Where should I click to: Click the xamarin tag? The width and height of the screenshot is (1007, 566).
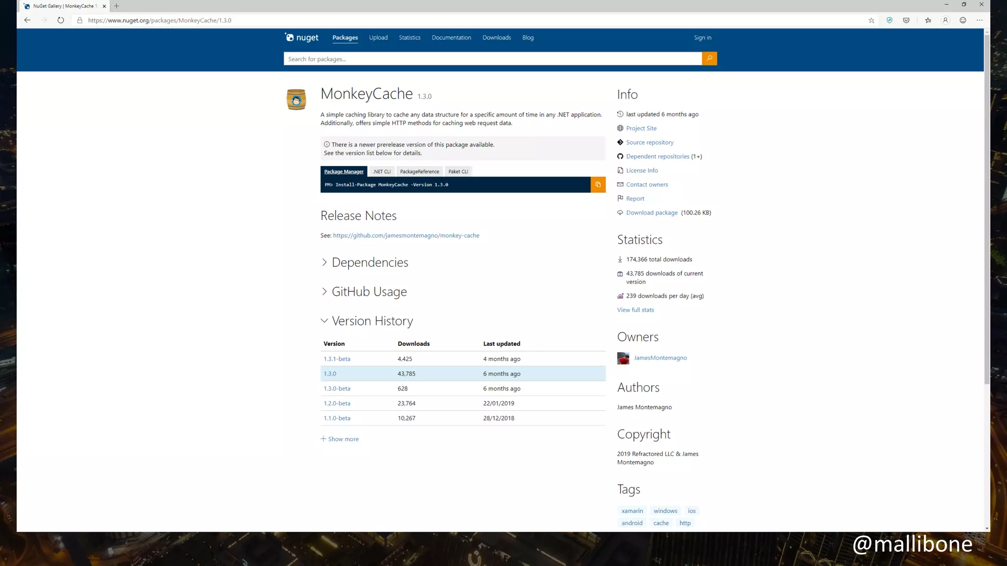point(632,511)
